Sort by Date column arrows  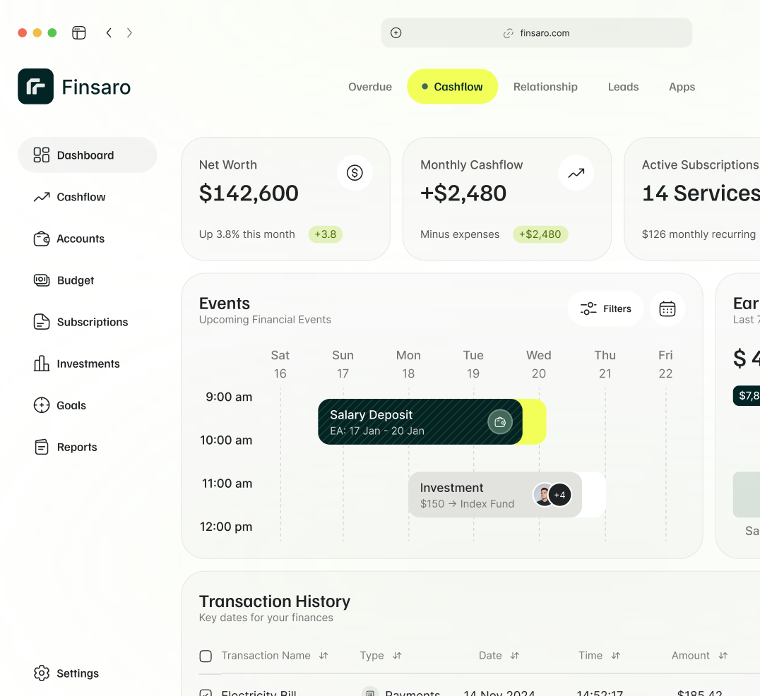coord(515,655)
